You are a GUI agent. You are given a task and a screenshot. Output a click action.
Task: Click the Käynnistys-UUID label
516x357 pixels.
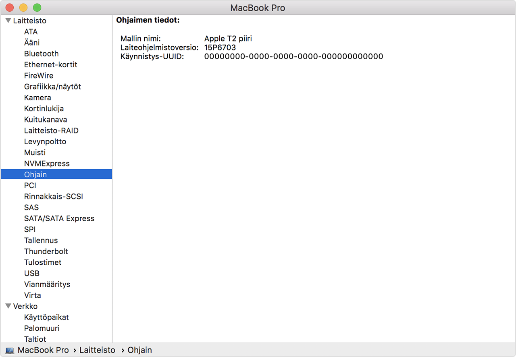pyautogui.click(x=152, y=56)
